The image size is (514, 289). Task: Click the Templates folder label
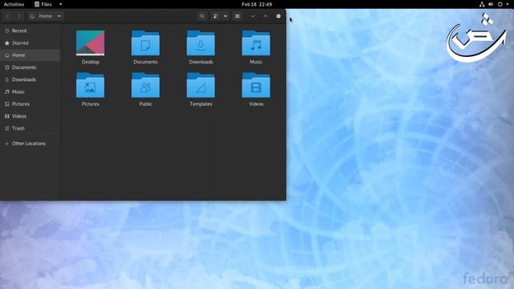[201, 104]
